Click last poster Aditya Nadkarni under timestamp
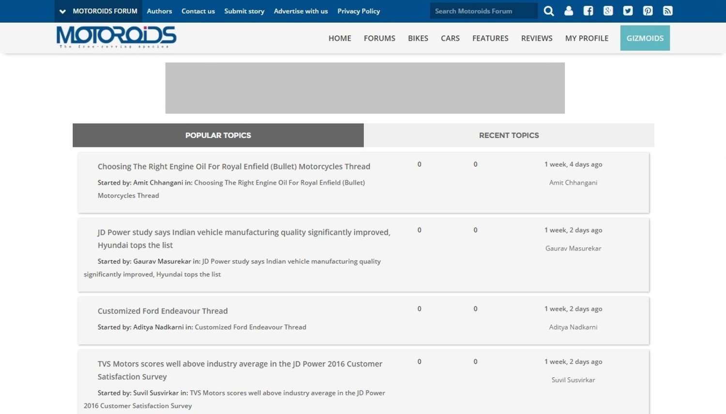The width and height of the screenshot is (726, 414). pyautogui.click(x=573, y=327)
